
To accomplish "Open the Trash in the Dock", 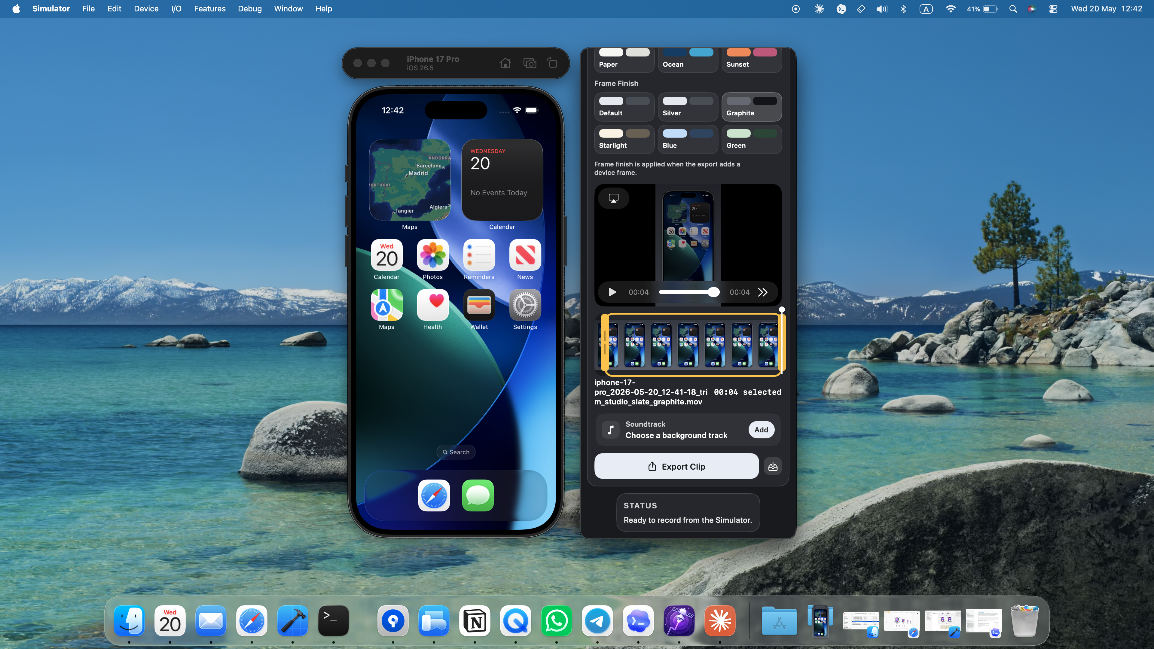I will (x=1024, y=621).
